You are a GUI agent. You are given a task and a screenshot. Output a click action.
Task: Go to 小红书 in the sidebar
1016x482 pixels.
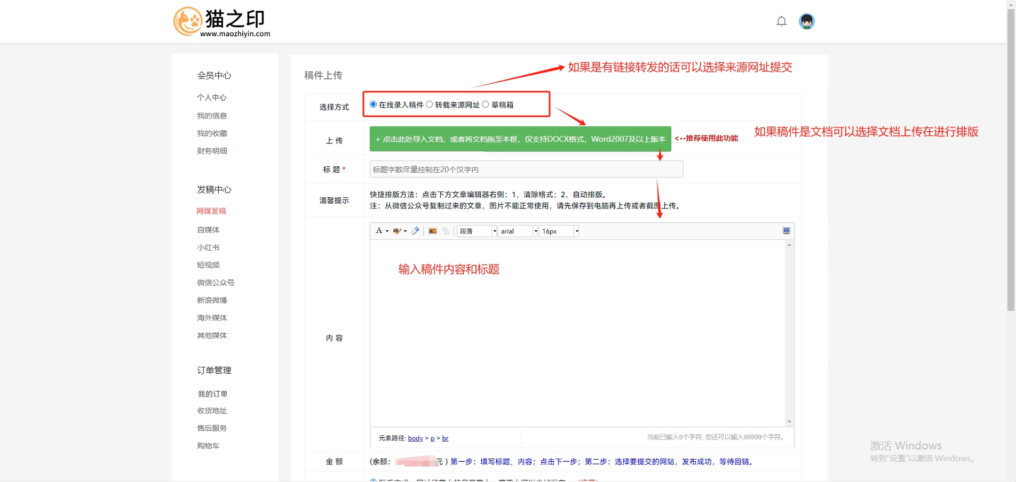[208, 247]
